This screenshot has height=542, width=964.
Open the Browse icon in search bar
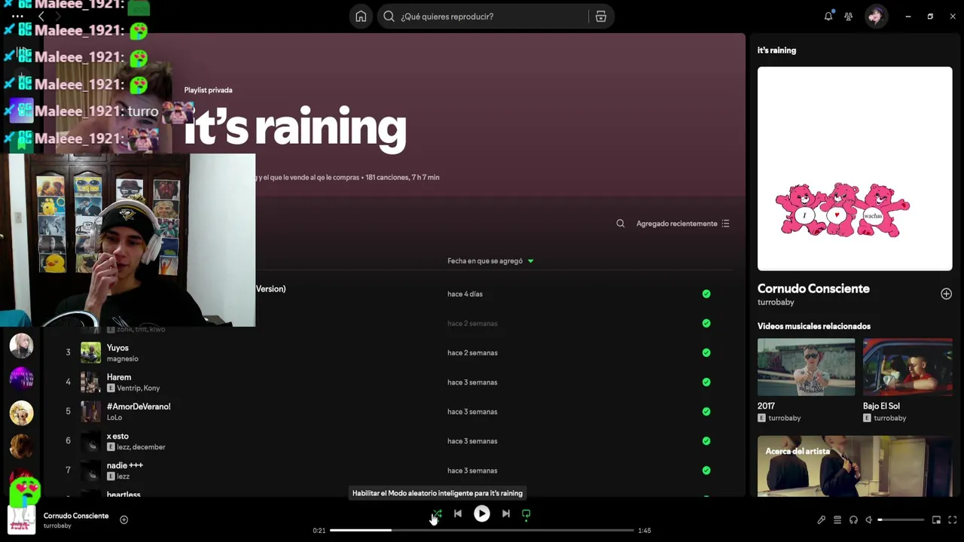[600, 17]
